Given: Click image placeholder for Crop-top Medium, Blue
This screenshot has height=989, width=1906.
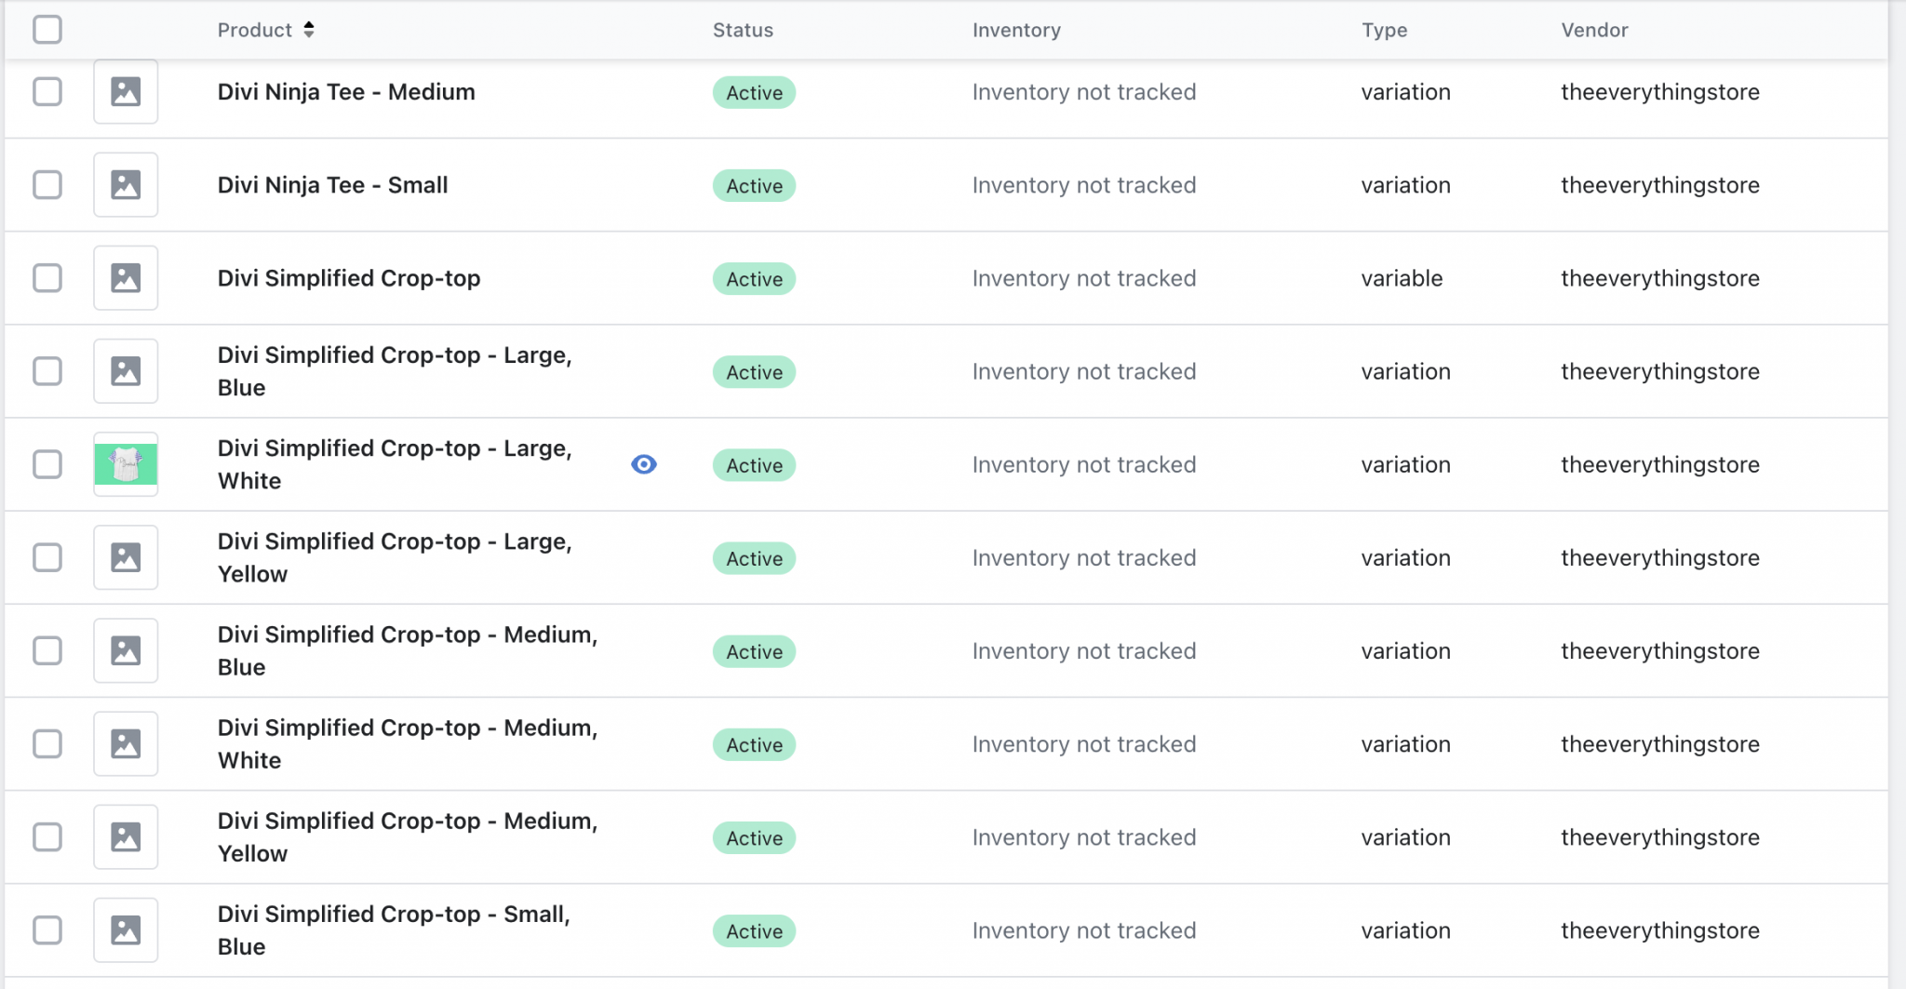Looking at the screenshot, I should pos(126,650).
